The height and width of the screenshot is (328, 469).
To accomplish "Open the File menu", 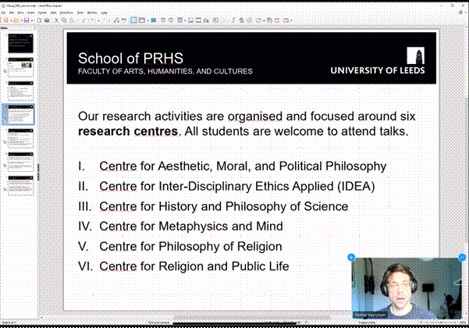I will pyautogui.click(x=4, y=13).
